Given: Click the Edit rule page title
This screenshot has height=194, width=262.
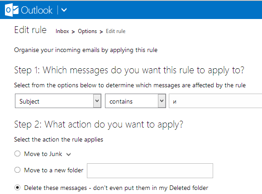Looking at the screenshot, I should pos(30,30).
